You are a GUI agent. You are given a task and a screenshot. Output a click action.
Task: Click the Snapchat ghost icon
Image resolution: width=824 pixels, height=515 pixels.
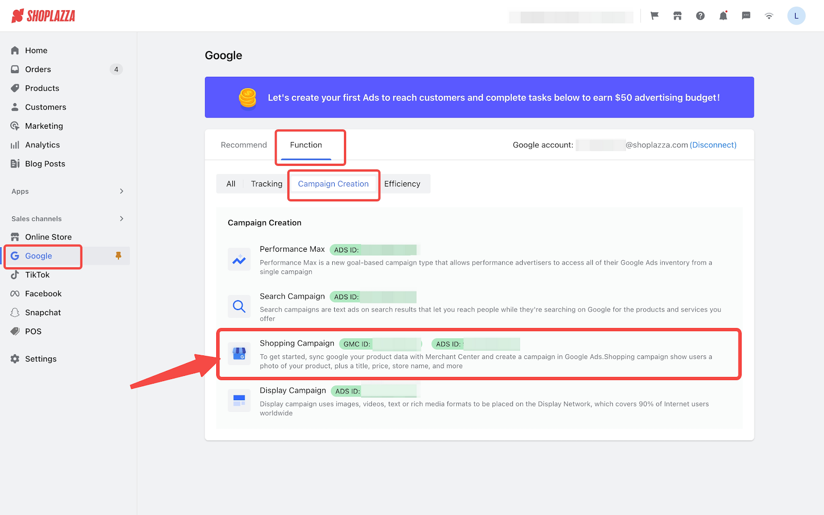tap(15, 313)
